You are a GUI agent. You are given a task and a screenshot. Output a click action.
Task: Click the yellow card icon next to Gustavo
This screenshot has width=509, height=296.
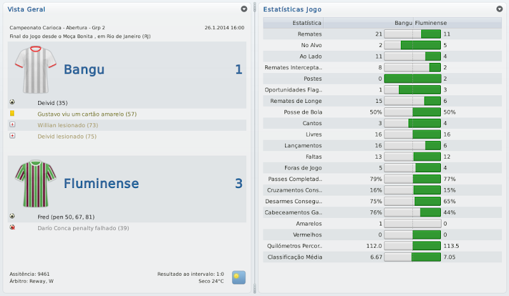(12, 113)
